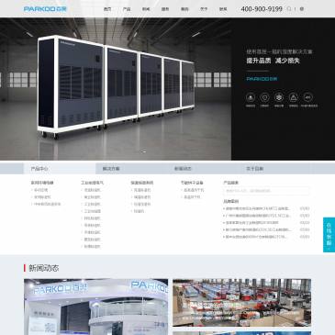Click the 400-900-9199 phone number
Viewport: 335px width, 335px height.
tap(262, 9)
